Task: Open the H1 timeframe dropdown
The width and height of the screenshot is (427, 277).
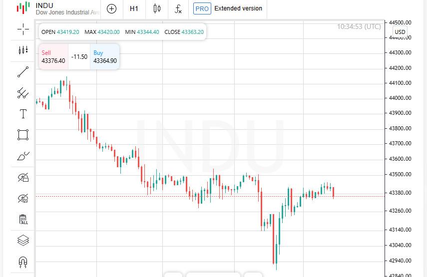Action: [x=134, y=8]
